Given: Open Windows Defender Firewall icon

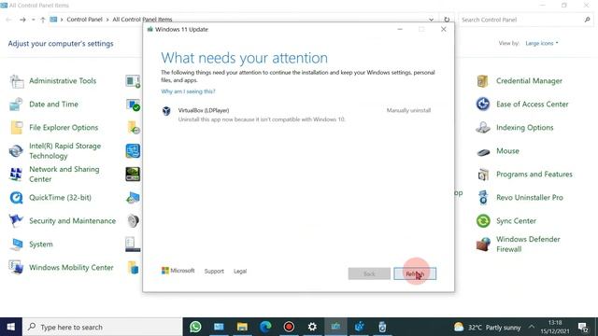Looking at the screenshot, I should point(483,245).
